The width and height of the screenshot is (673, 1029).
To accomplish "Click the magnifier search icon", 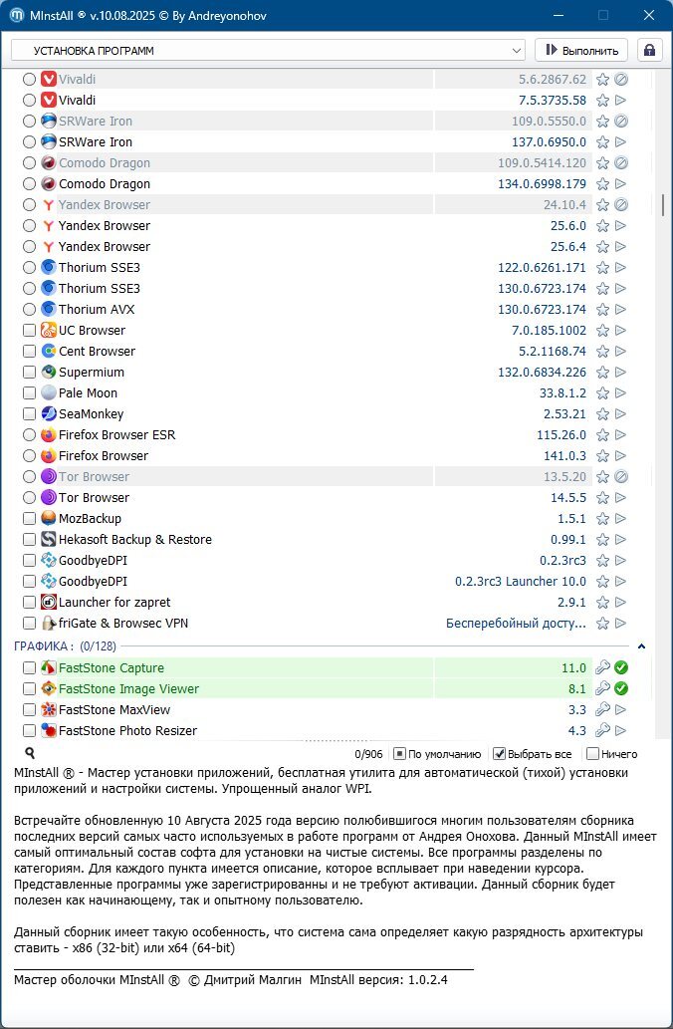I will 30,753.
